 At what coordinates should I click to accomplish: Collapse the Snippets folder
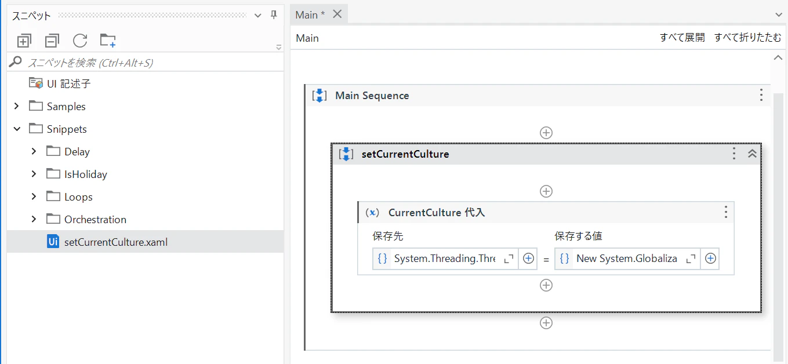[x=16, y=129]
